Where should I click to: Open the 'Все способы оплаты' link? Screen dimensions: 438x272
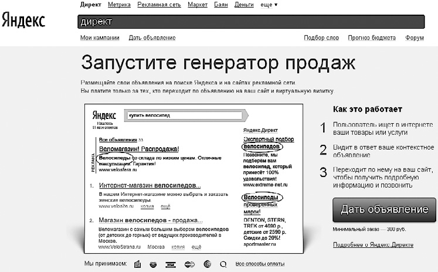pos(260,264)
